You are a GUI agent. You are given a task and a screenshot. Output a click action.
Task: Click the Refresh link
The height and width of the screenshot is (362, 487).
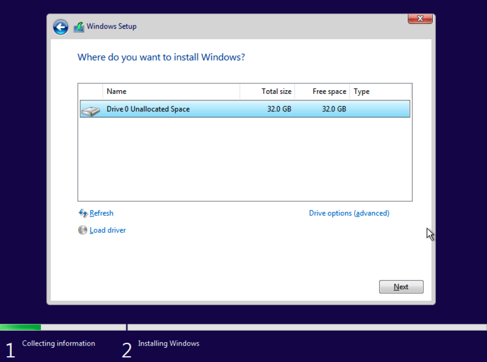pos(101,213)
